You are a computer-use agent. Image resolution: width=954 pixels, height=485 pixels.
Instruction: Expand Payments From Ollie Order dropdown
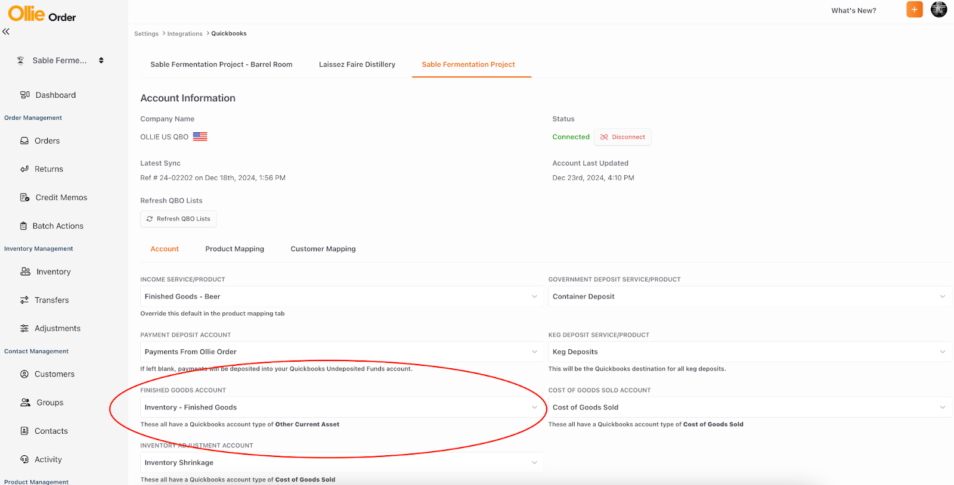(x=342, y=352)
